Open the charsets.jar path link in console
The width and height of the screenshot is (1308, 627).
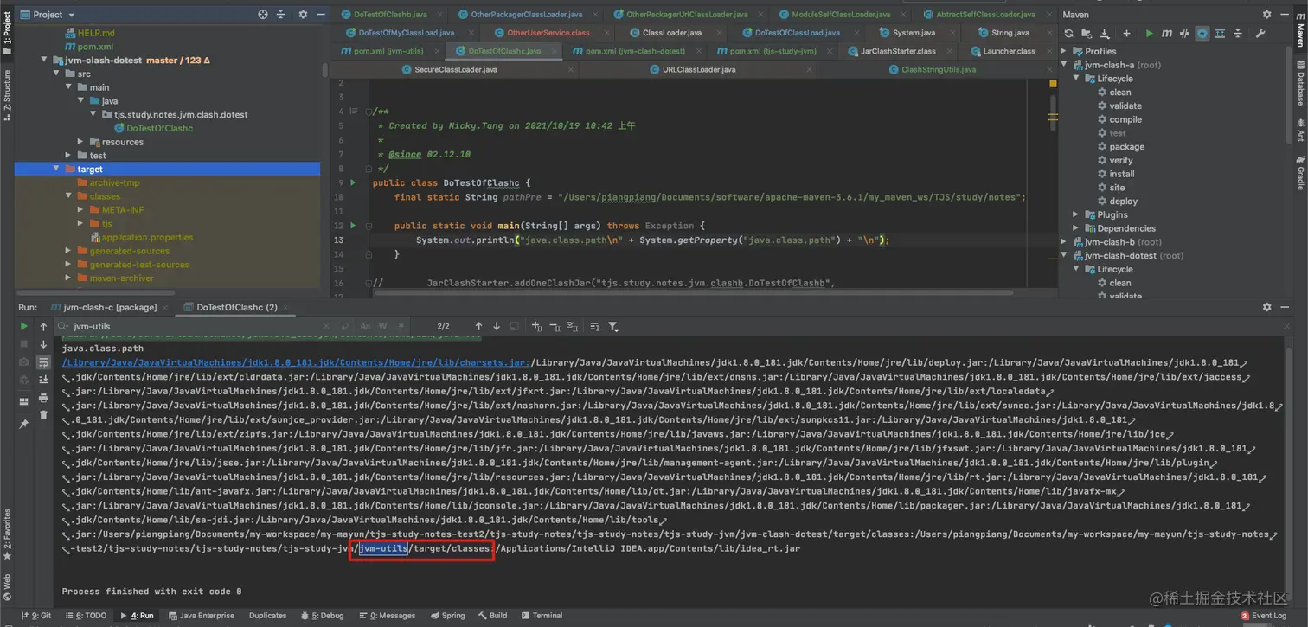295,362
